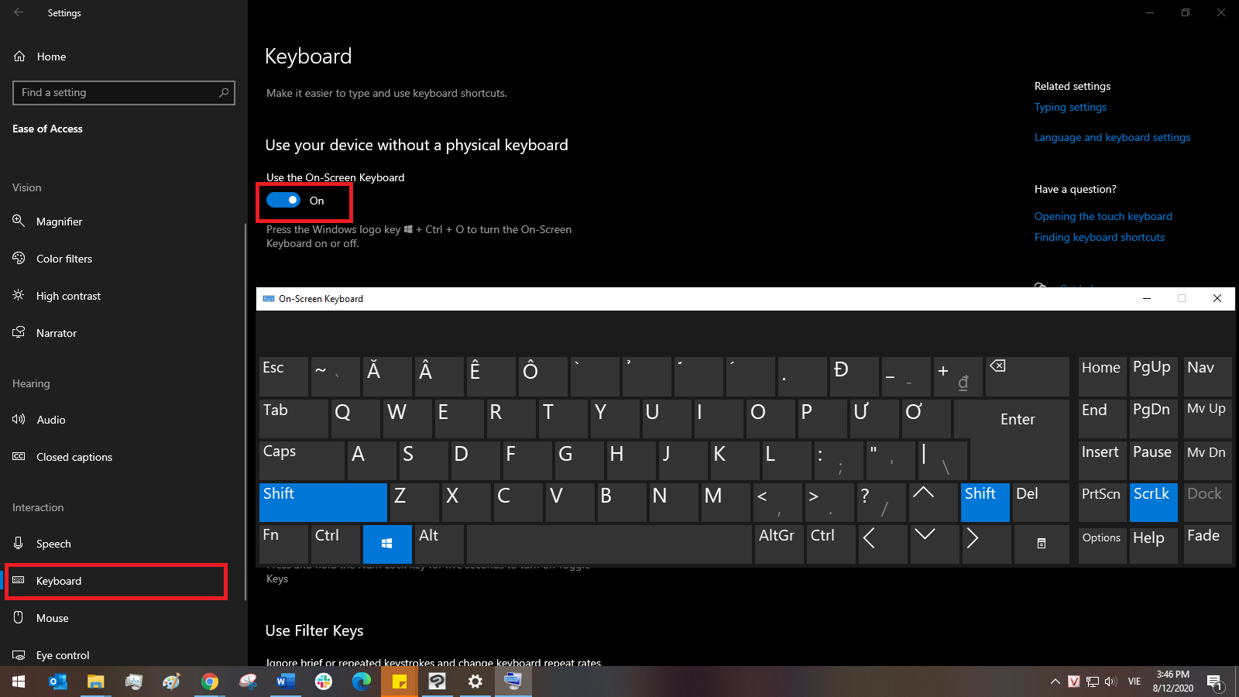Click the Nav key on On-Screen Keyboard
This screenshot has width=1239, height=697.
coord(1207,376)
